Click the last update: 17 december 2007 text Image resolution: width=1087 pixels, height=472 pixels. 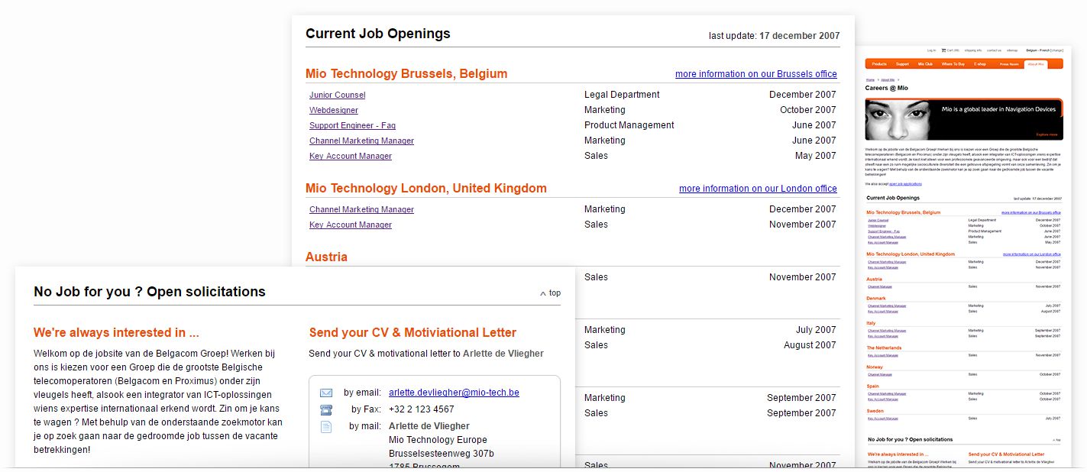click(774, 36)
